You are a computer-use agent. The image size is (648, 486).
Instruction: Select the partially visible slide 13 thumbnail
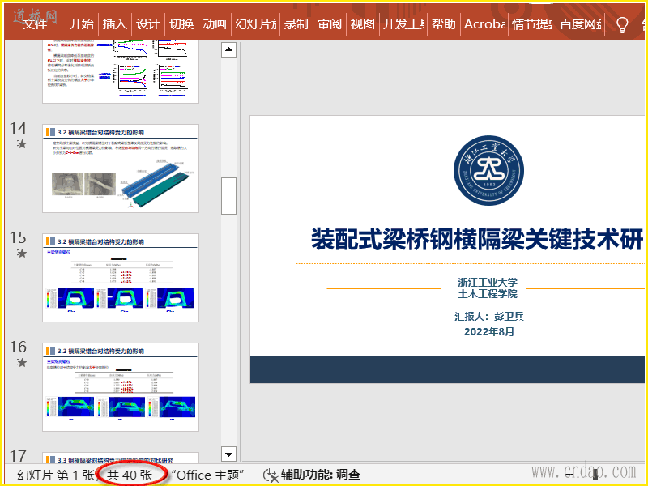[x=121, y=72]
